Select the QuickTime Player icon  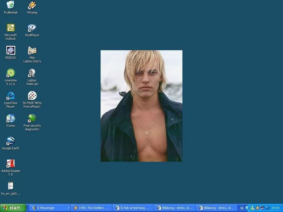tap(11, 96)
